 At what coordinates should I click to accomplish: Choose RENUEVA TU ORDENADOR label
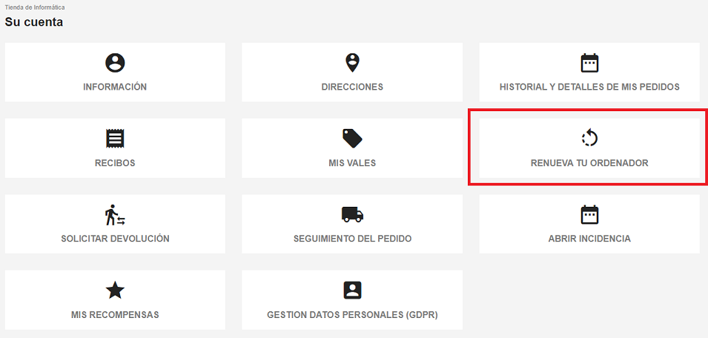click(589, 163)
